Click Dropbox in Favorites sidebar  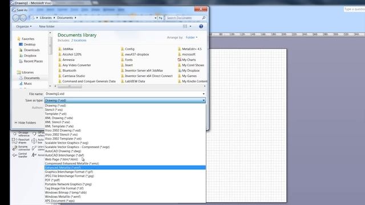(x=28, y=56)
